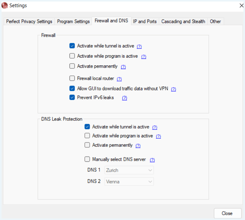This screenshot has width=245, height=220.
Task: Enable Firewall Activate permanently checkbox
Action: (72, 66)
